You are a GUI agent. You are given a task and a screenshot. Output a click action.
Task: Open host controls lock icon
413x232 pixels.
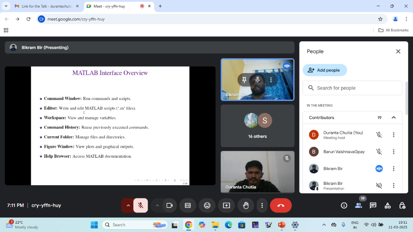(402, 206)
